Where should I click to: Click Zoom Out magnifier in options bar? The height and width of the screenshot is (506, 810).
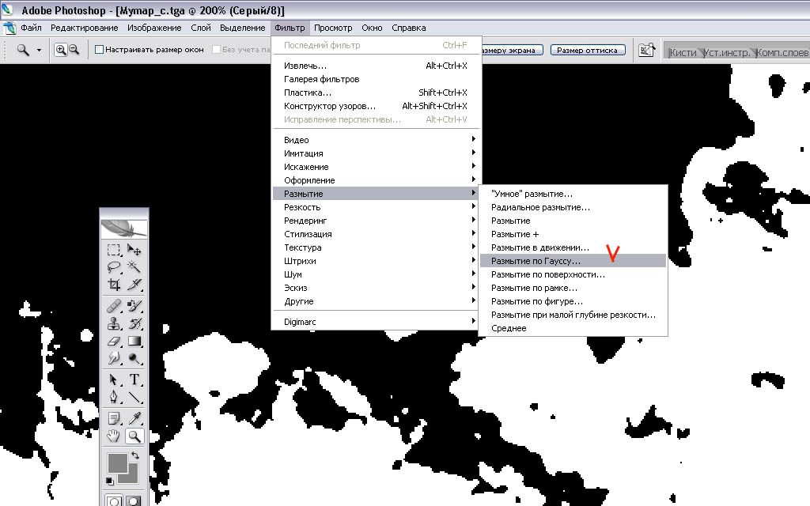coord(74,50)
